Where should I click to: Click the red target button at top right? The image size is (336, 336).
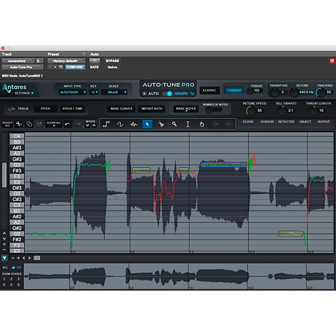click(332, 61)
